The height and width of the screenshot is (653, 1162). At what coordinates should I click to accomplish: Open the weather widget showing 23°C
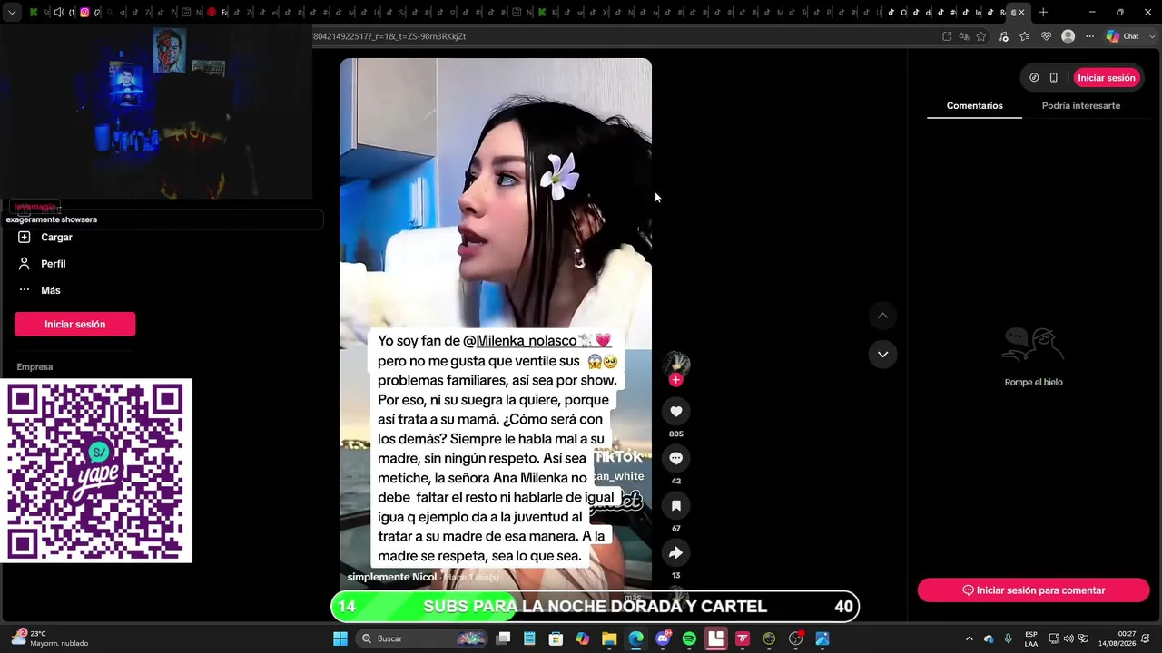[x=50, y=638]
